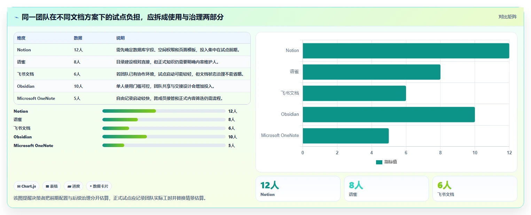This screenshot has height=215, width=531.
Task: Click the description starting 需先确定数据库字段
Action: point(178,50)
